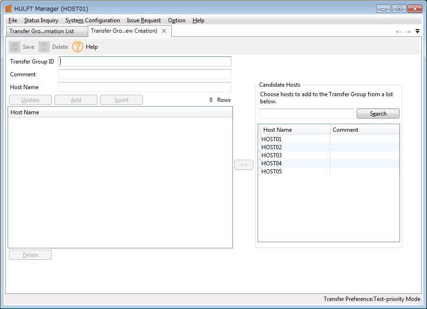The image size is (427, 309).
Task: Click the Candidate Hosts search text box
Action: [306, 113]
